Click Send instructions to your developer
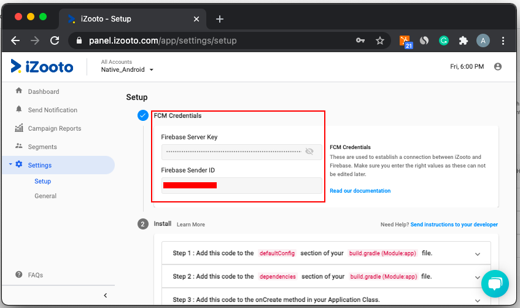The image size is (520, 308). (454, 225)
